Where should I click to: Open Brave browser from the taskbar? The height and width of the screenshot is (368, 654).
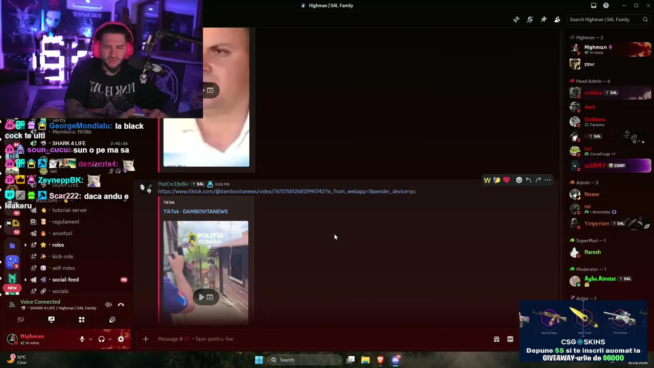pyautogui.click(x=380, y=360)
